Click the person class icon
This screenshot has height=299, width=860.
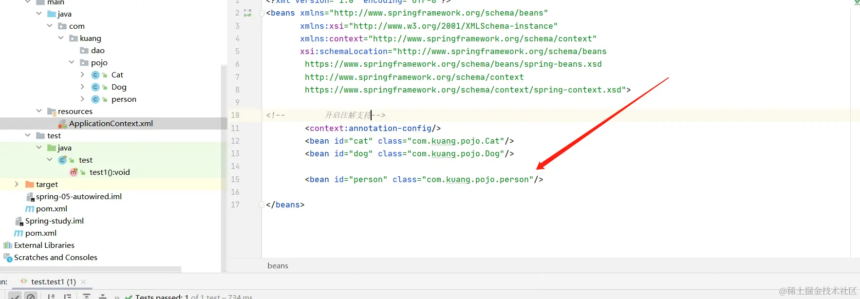pyautogui.click(x=95, y=99)
